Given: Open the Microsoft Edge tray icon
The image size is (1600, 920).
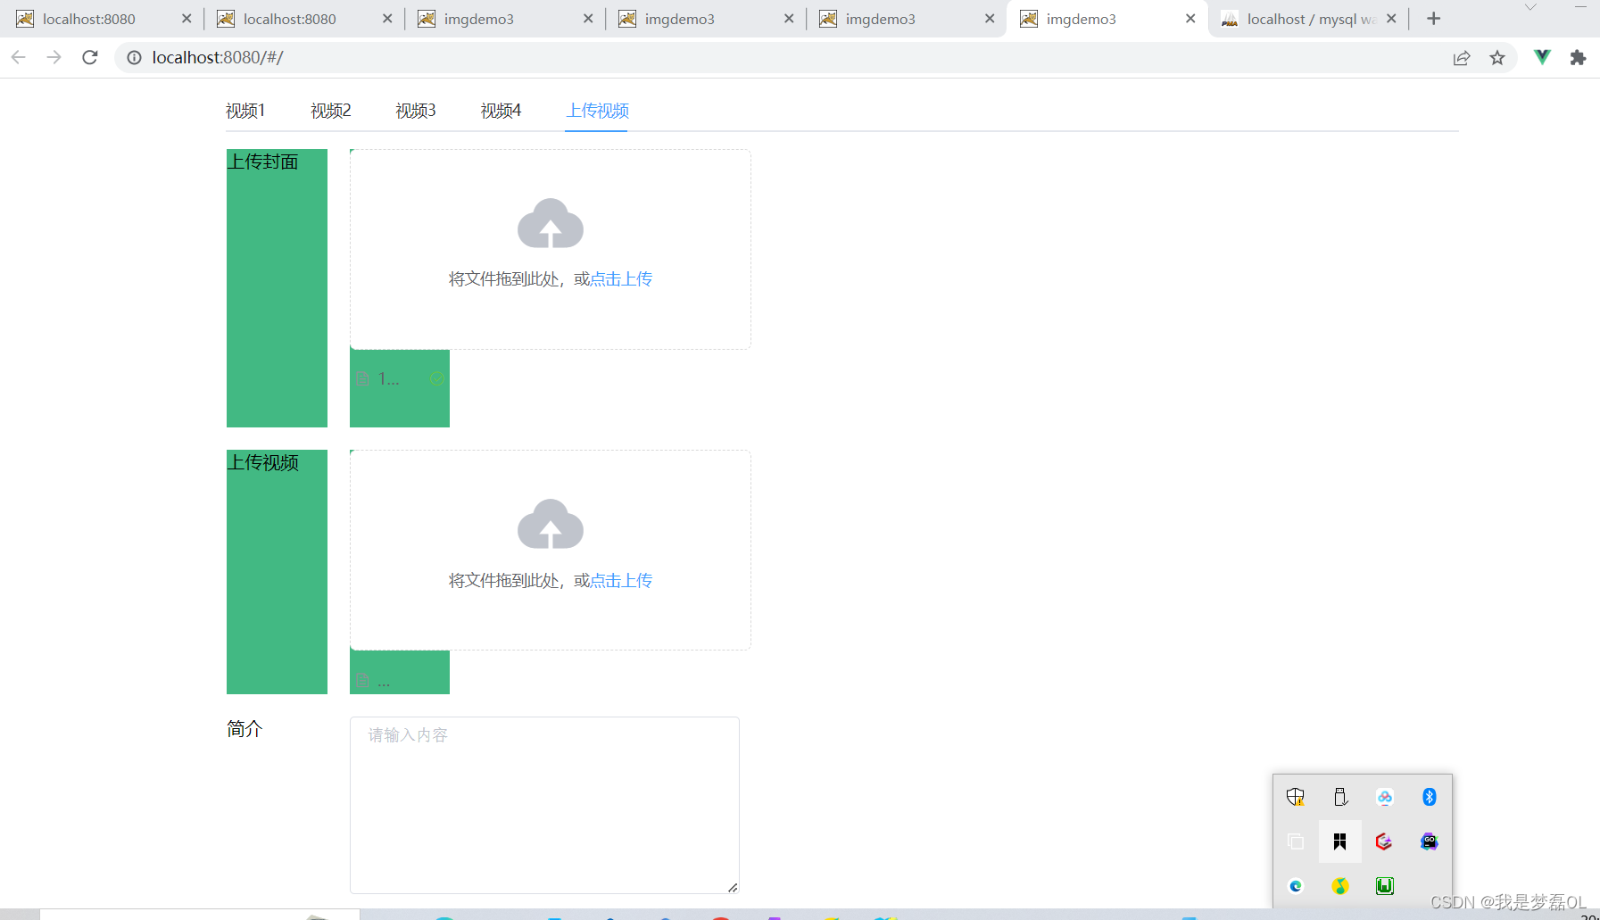Looking at the screenshot, I should coord(1296,886).
